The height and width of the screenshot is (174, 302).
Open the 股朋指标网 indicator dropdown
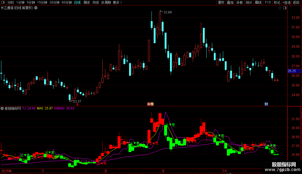click(2, 108)
